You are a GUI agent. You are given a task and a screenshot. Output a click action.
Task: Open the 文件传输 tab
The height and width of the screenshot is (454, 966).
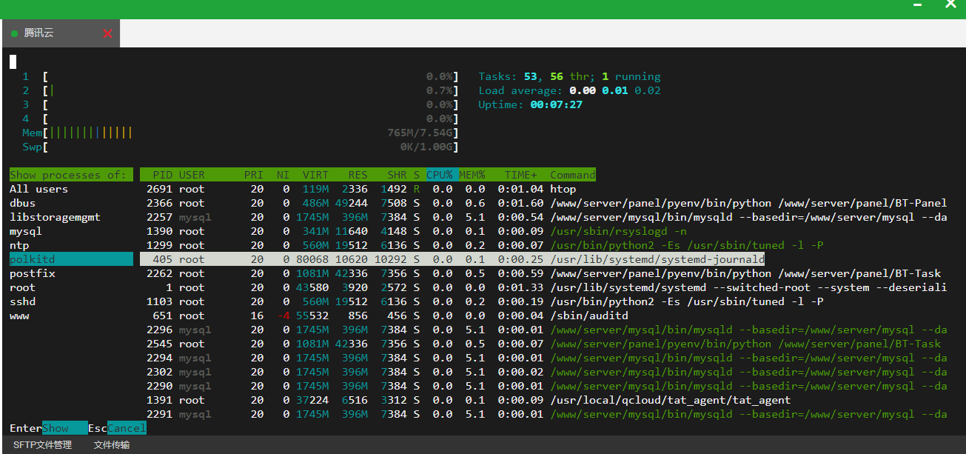pos(111,445)
